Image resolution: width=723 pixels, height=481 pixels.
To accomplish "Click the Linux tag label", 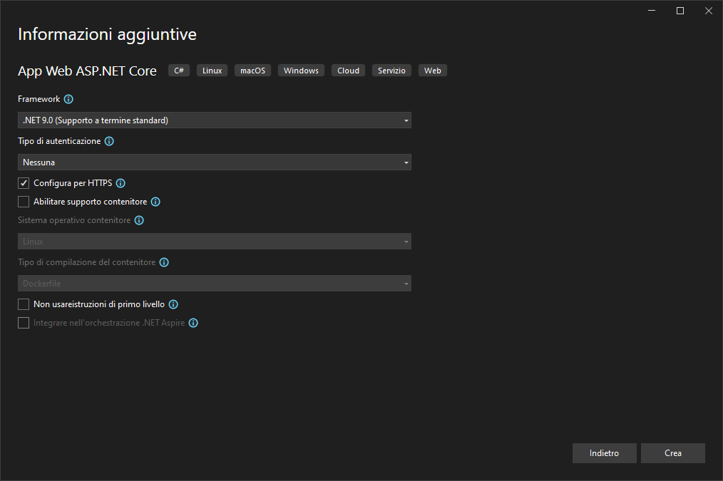I will click(x=212, y=71).
